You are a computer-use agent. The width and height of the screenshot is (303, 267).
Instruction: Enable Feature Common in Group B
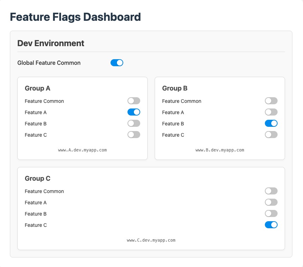click(x=271, y=101)
